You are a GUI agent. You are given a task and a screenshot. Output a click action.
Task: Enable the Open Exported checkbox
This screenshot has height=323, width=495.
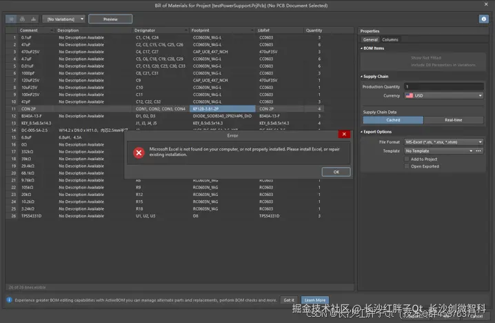coord(407,166)
